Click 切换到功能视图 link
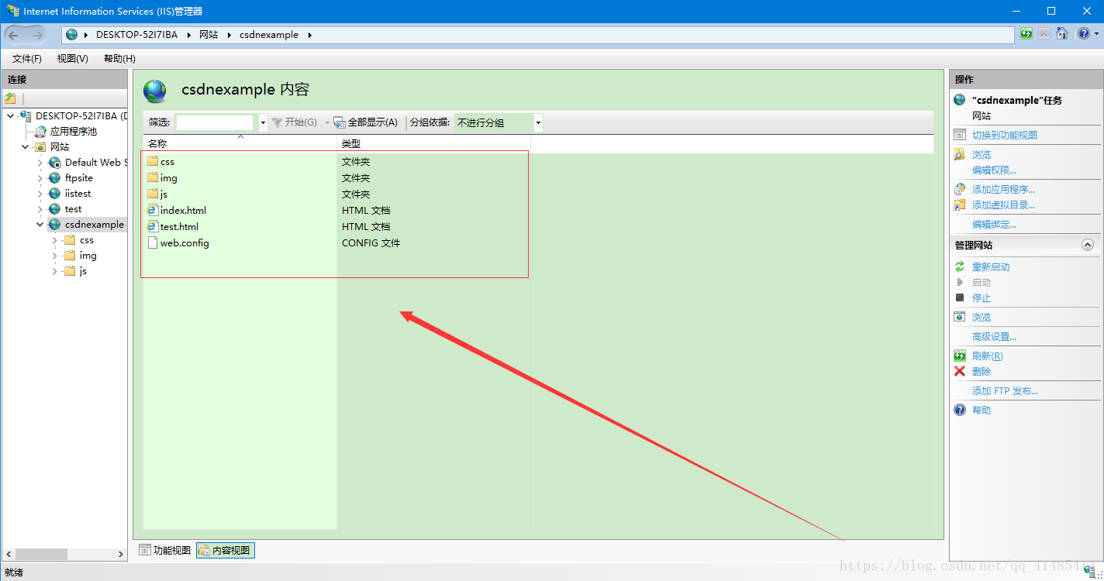The image size is (1104, 581). coord(1005,135)
